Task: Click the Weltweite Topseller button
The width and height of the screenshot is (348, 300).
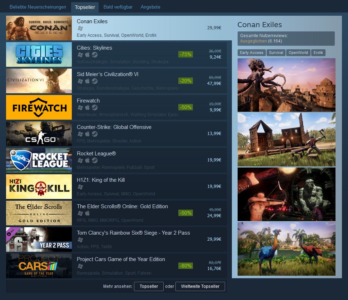Action: (200, 286)
